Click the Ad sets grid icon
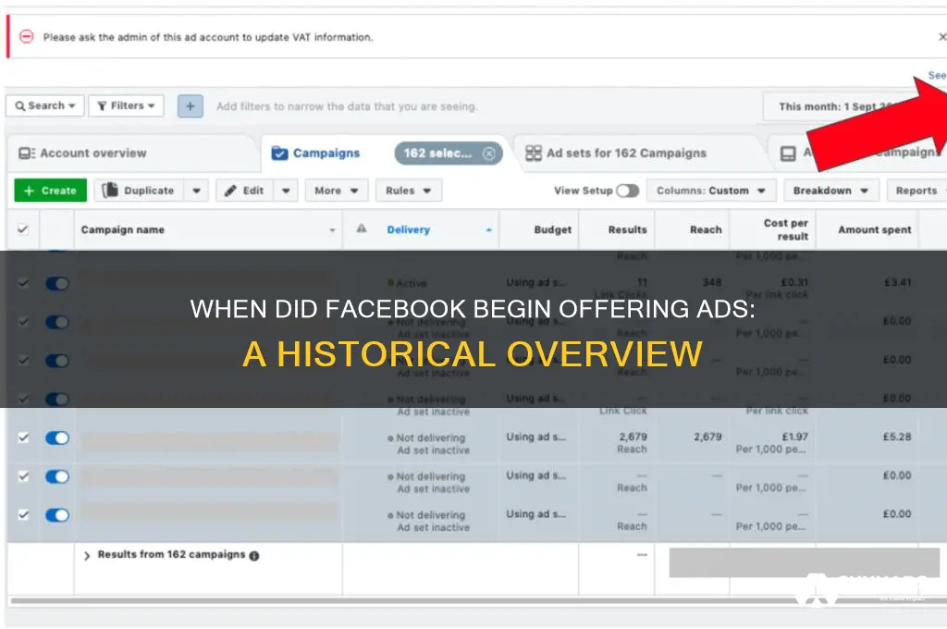This screenshot has width=947, height=629. pyautogui.click(x=534, y=154)
